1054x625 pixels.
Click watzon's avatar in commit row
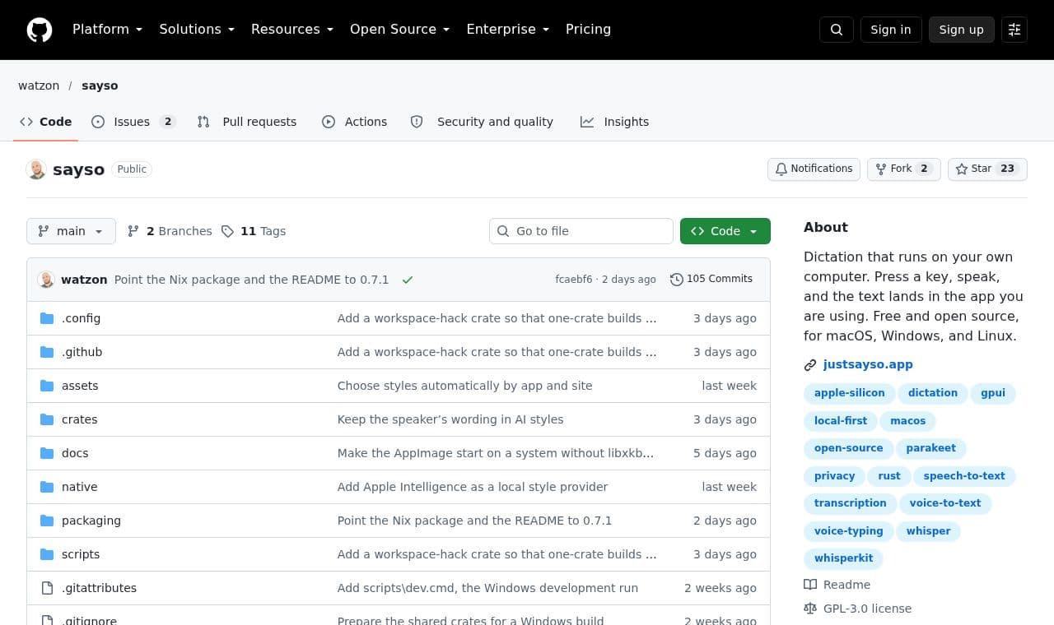coord(46,280)
